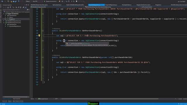Expand the WideWorldImporters.Core project node
Image resolution: width=187 pixels, height=105 pixels.
tap(4, 21)
